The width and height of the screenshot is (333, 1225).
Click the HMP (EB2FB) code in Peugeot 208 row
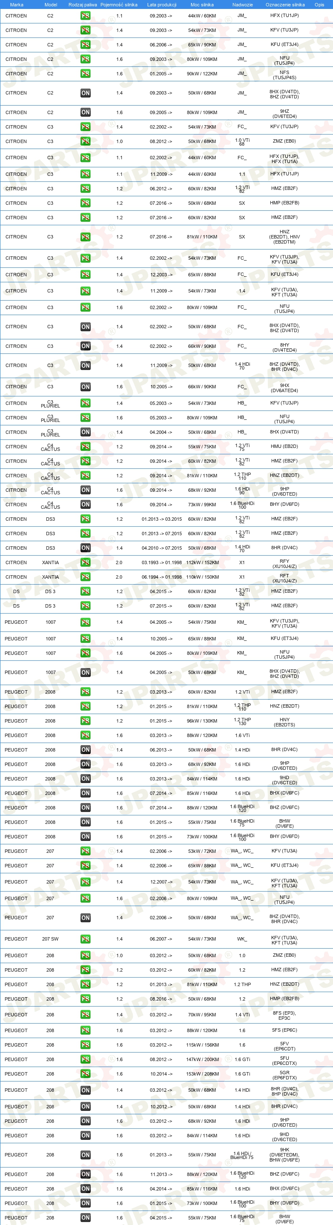pos(284,998)
